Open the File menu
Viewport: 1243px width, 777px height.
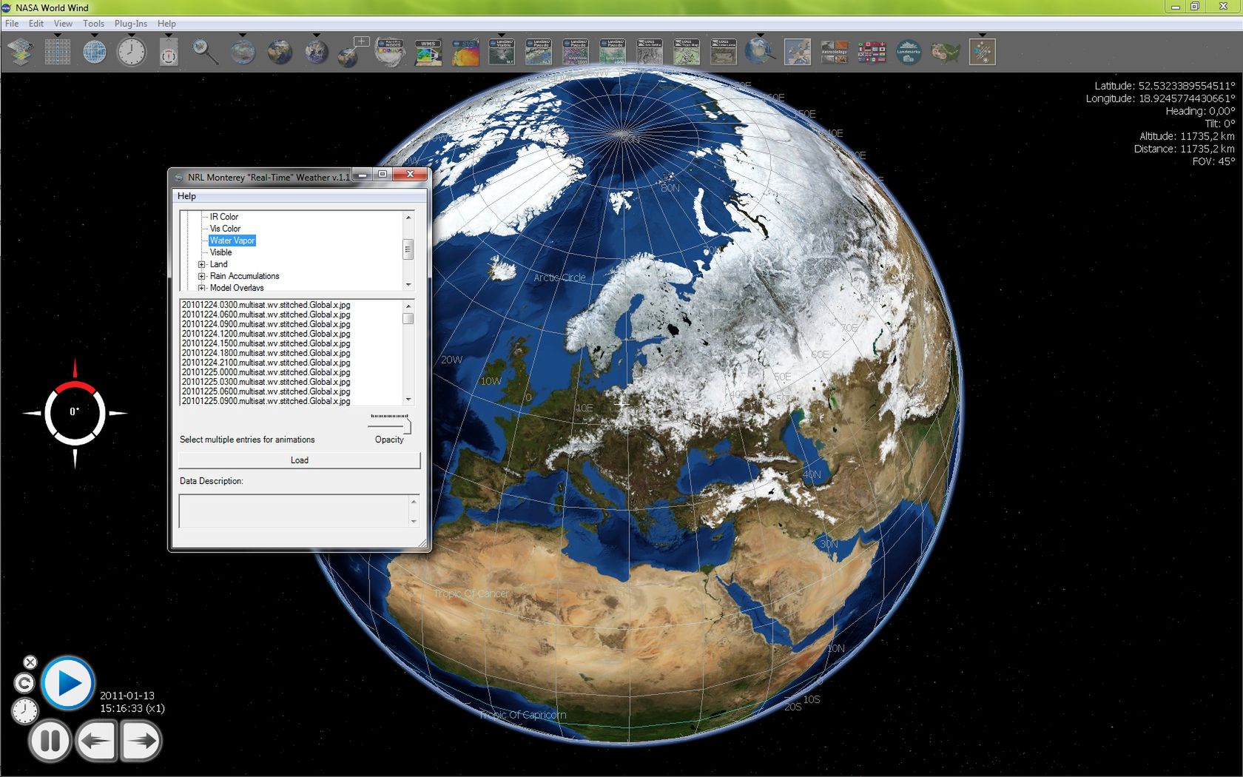tap(12, 24)
